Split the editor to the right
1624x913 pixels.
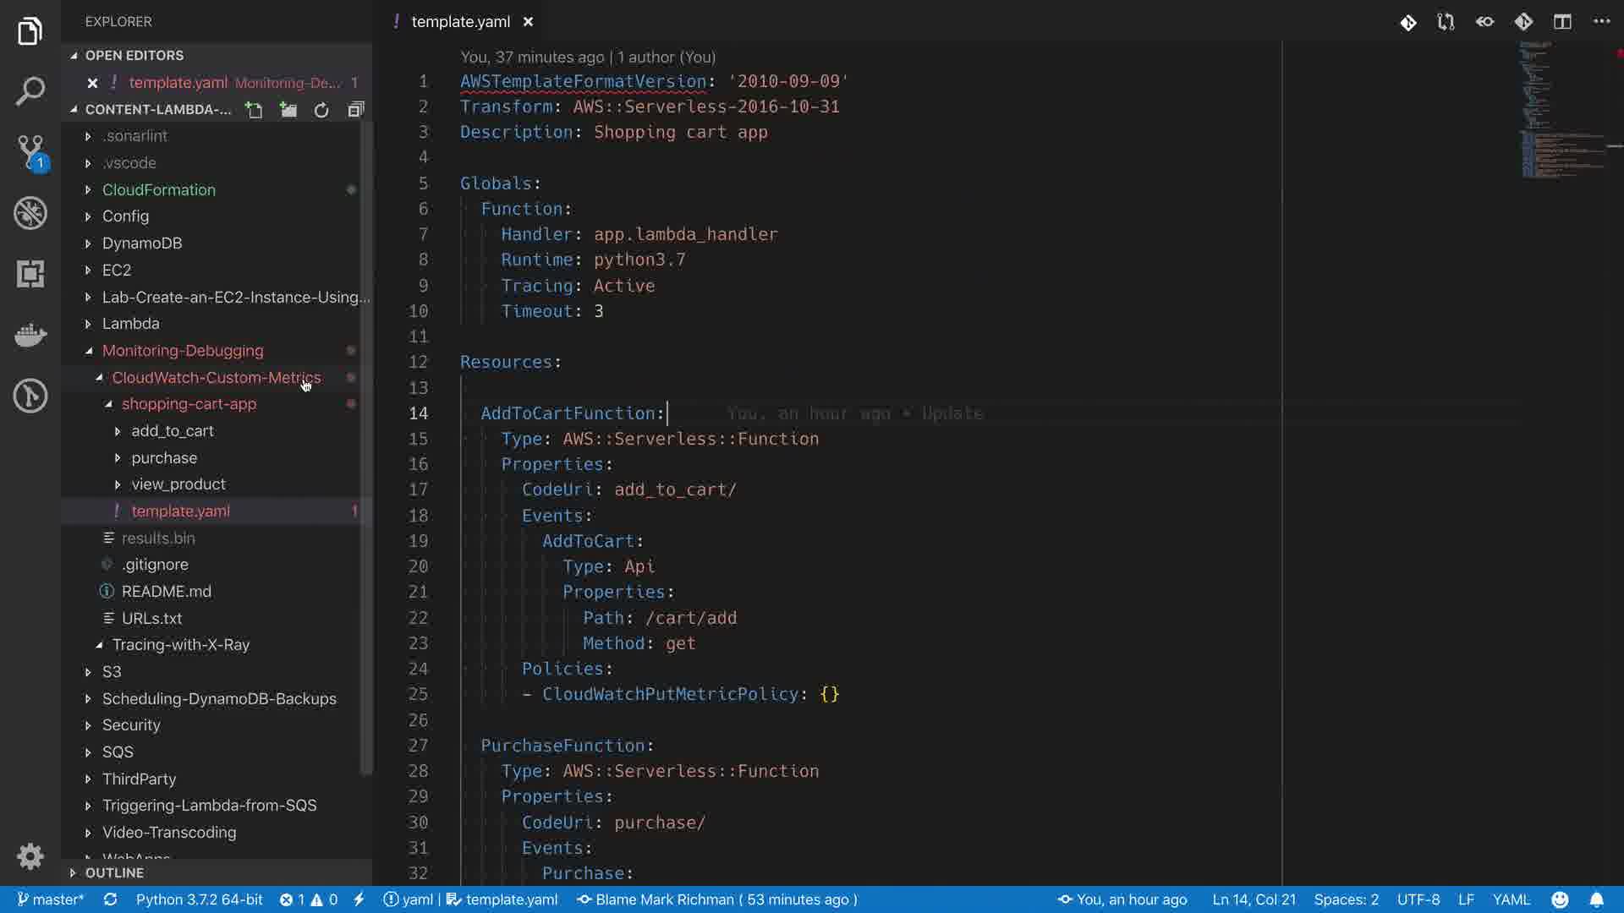pos(1562,22)
